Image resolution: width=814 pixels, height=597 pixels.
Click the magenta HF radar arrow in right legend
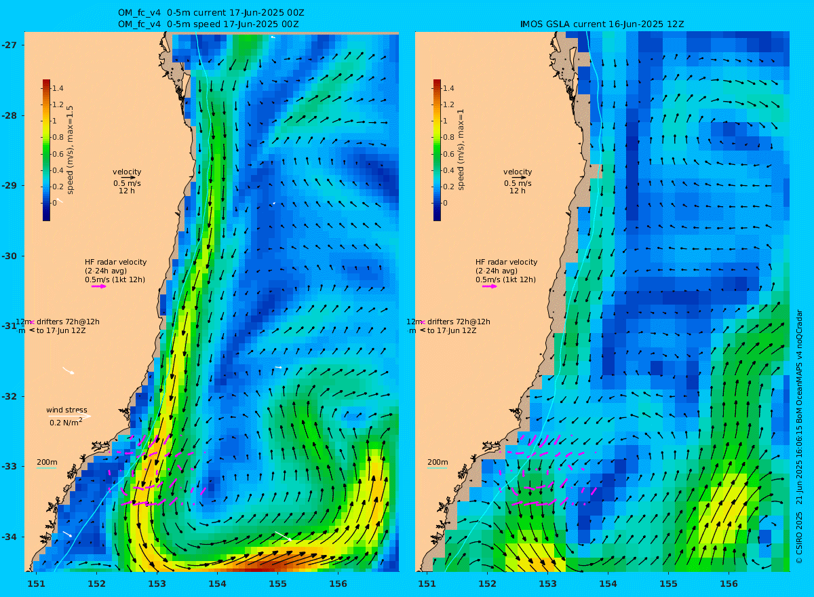(x=490, y=286)
